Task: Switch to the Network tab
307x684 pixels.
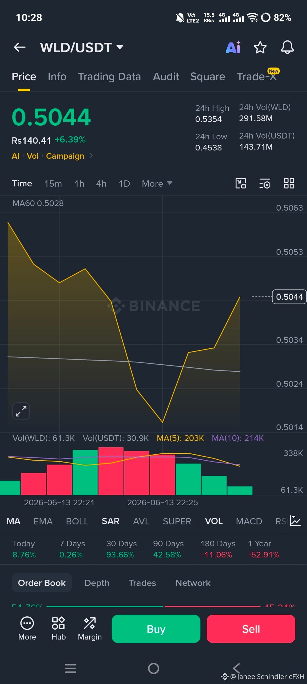Action: coord(193,583)
